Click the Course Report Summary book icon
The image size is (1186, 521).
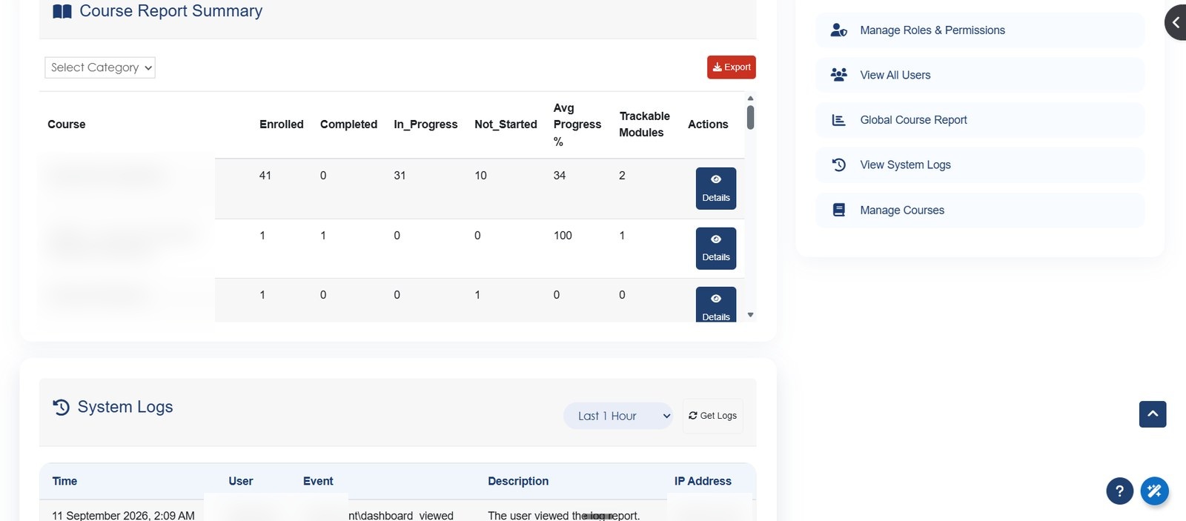click(62, 11)
